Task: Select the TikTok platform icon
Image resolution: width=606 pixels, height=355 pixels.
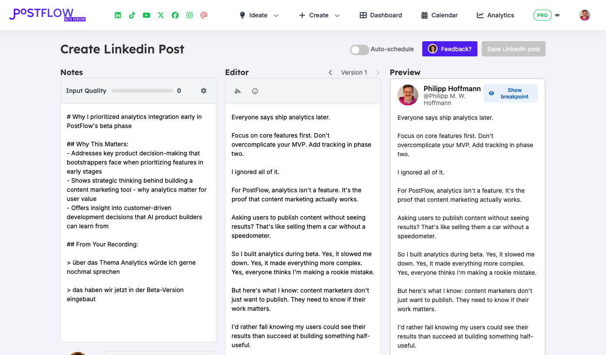Action: point(132,15)
